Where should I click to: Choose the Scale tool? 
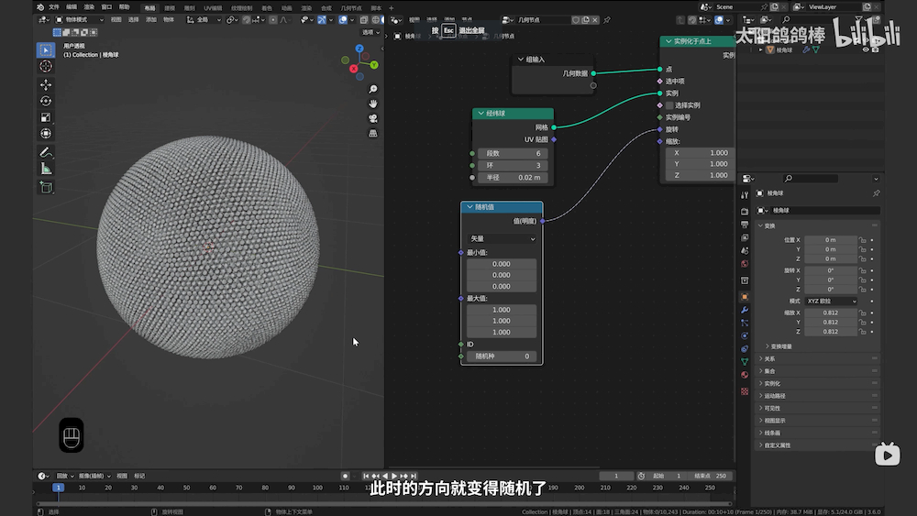click(x=46, y=117)
